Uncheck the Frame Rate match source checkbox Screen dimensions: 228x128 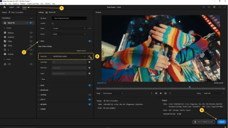point(89,62)
